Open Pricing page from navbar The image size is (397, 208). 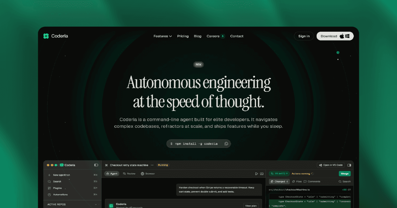tap(183, 36)
